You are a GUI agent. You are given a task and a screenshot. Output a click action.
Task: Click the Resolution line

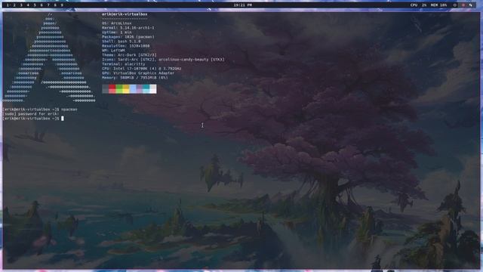point(126,45)
